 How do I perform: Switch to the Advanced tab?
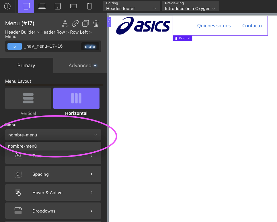(80, 65)
